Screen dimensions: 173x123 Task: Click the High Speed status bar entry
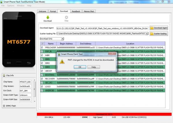(x=98, y=117)
